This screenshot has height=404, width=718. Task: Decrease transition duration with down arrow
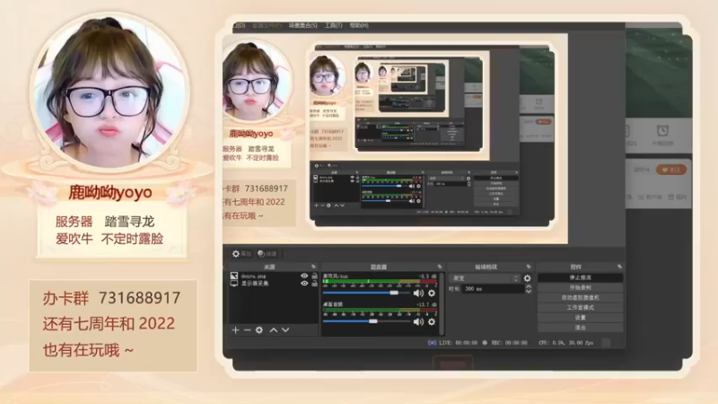[529, 291]
